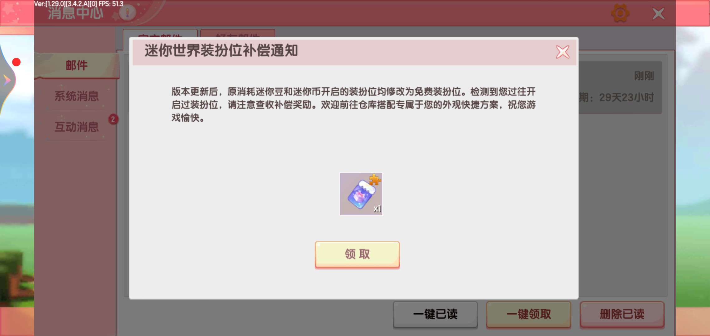Image resolution: width=710 pixels, height=336 pixels.
Task: Open settings via the orange gear icon
Action: point(620,13)
